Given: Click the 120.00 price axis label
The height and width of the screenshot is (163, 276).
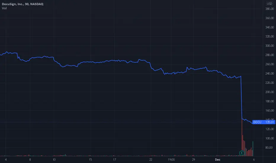Looking at the screenshot, I should click(269, 129).
